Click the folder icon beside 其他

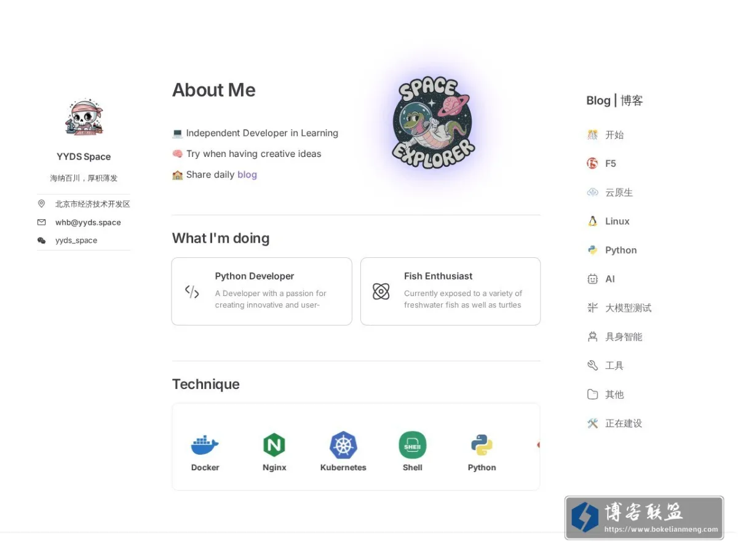tap(592, 395)
